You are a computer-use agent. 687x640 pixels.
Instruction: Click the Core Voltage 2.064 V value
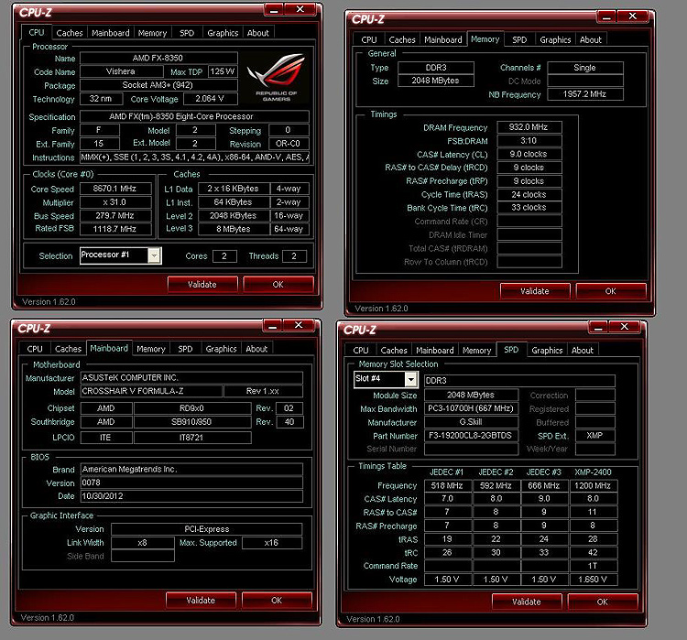point(210,99)
